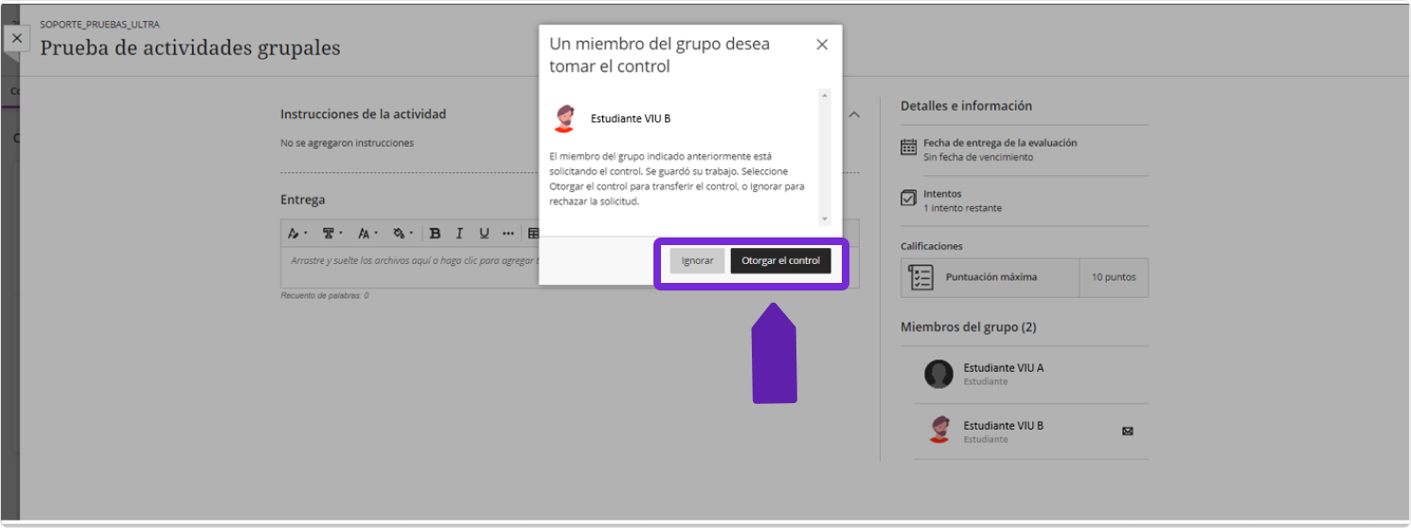Click the dialog scrollbar down arrow
This screenshot has width=1411, height=528.
pyautogui.click(x=824, y=220)
